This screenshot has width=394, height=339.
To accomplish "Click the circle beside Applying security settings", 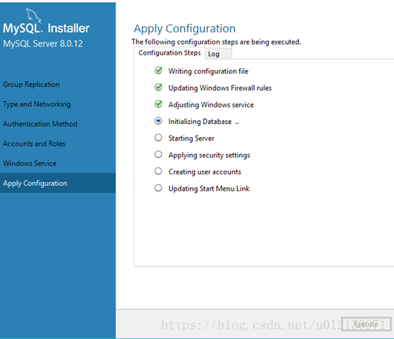I will coord(158,155).
